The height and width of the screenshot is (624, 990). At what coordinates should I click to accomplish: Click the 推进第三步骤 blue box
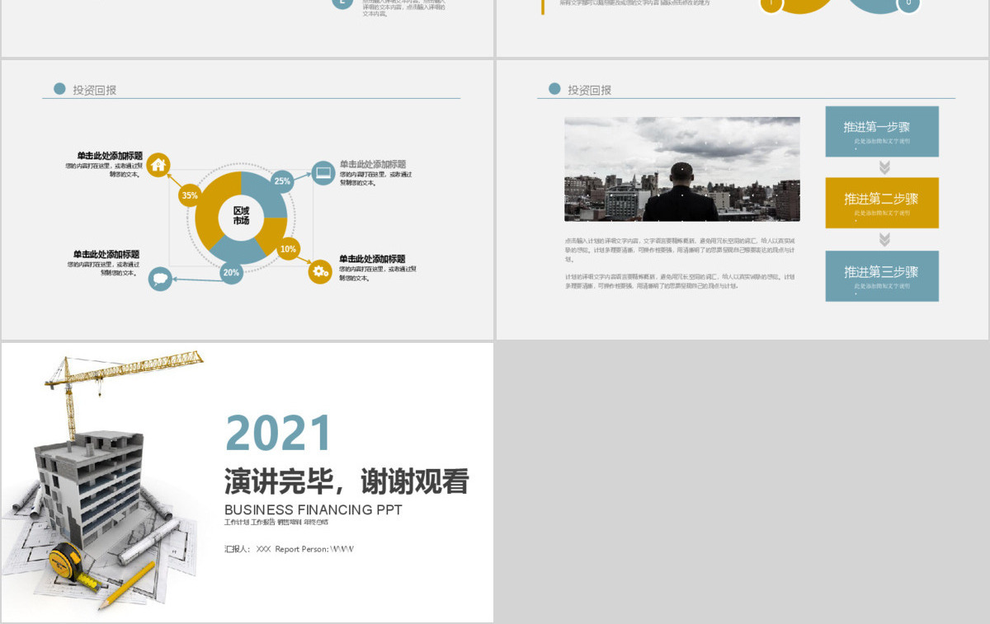pyautogui.click(x=882, y=276)
